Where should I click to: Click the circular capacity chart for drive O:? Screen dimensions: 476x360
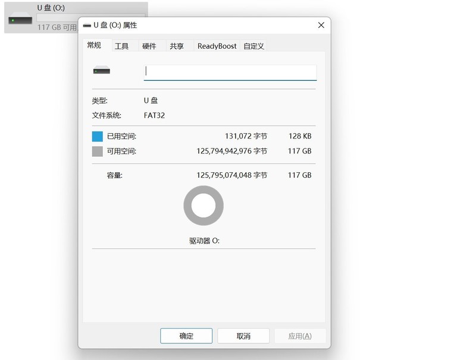coord(203,204)
